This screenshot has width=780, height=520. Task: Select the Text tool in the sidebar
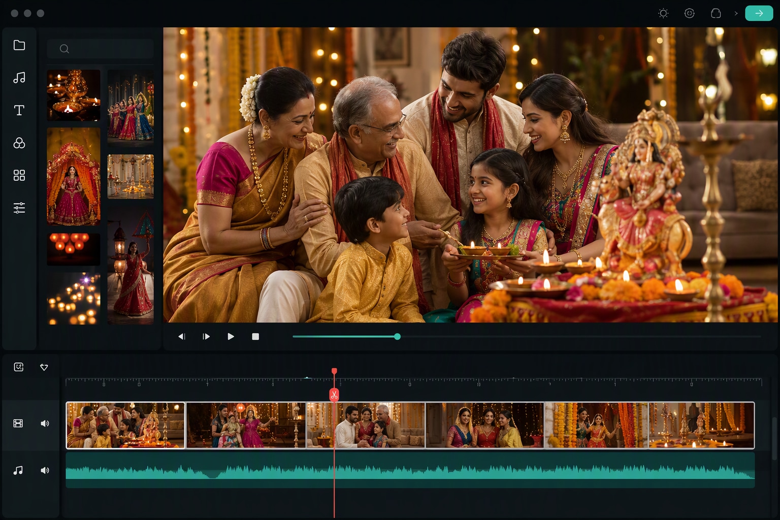(x=19, y=110)
